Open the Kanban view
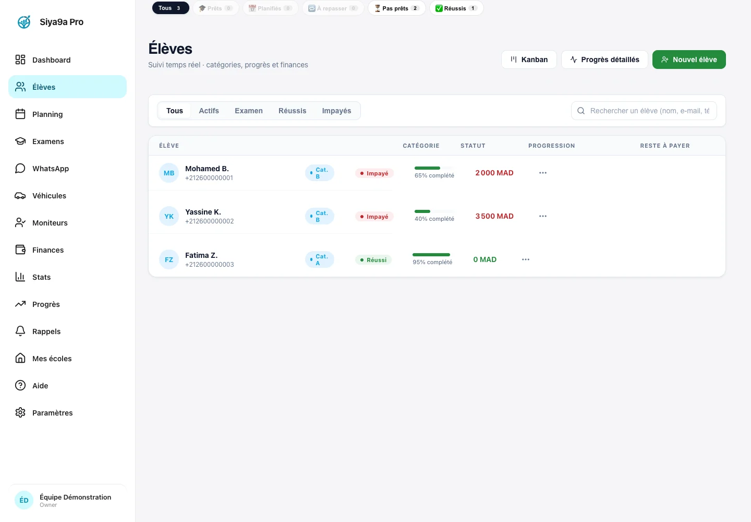This screenshot has height=522, width=751. click(x=529, y=60)
